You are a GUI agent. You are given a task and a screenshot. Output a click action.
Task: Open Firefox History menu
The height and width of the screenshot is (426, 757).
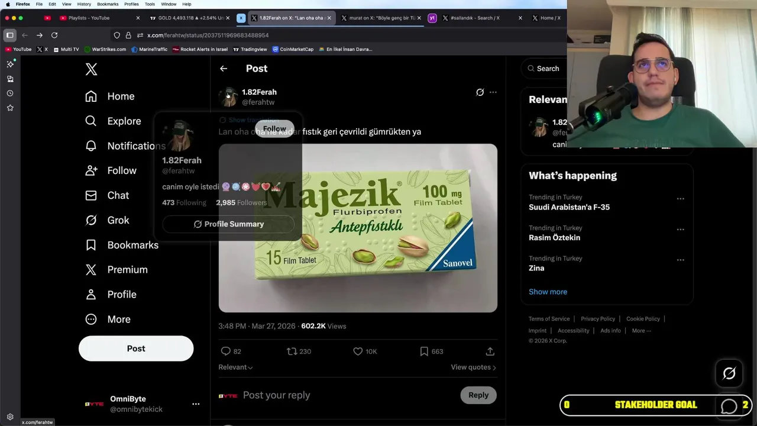[x=85, y=4]
